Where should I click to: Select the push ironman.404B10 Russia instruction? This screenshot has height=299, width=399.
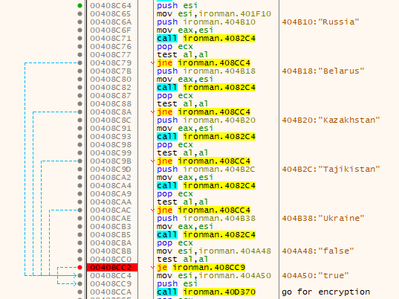tap(206, 22)
